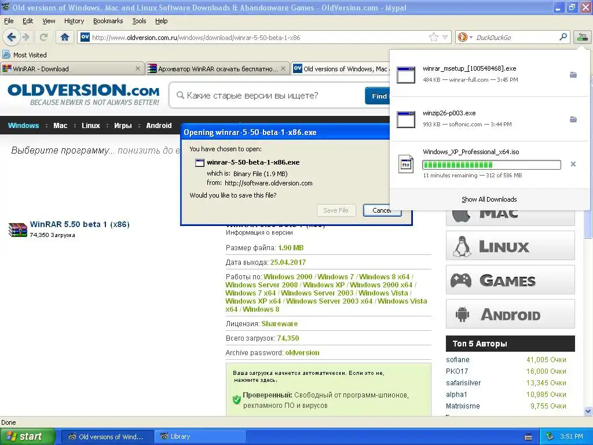This screenshot has width=593, height=445.
Task: Select the Old versions of Windows tab
Action: click(341, 68)
